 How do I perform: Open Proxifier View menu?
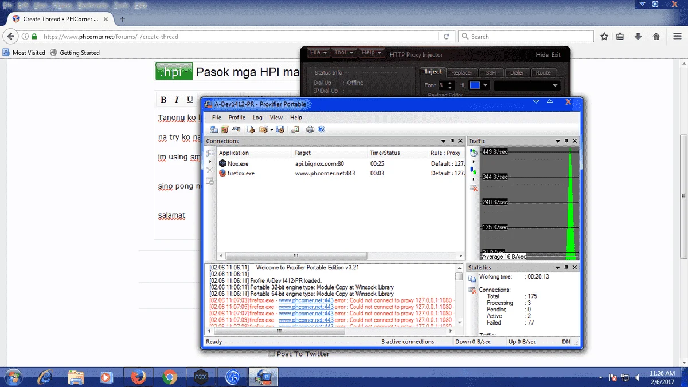pyautogui.click(x=276, y=118)
